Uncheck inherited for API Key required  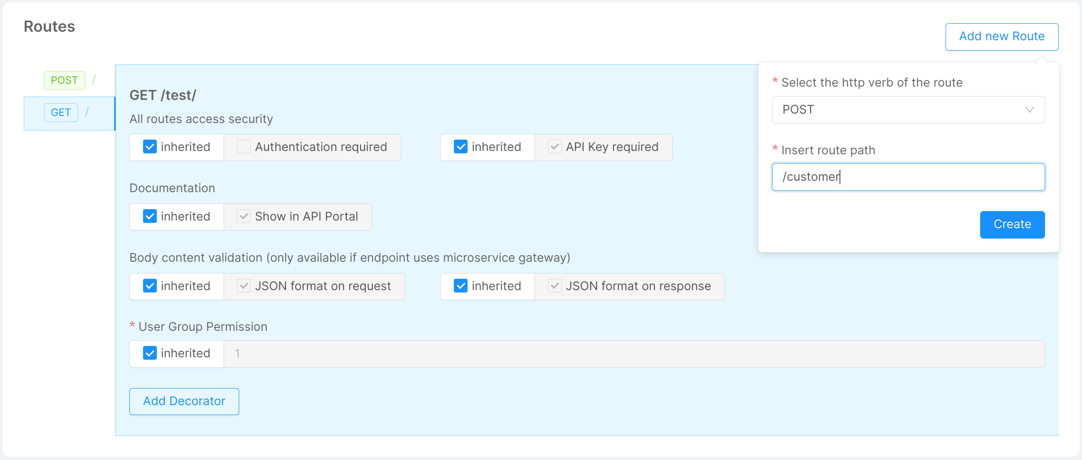point(460,147)
